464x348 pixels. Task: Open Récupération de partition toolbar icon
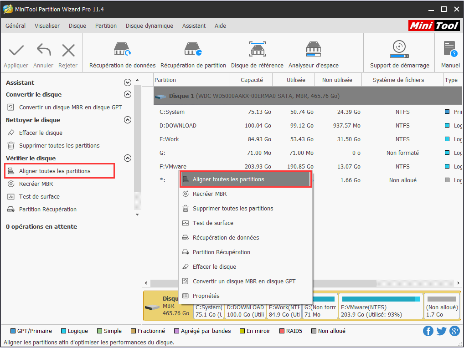(x=193, y=49)
